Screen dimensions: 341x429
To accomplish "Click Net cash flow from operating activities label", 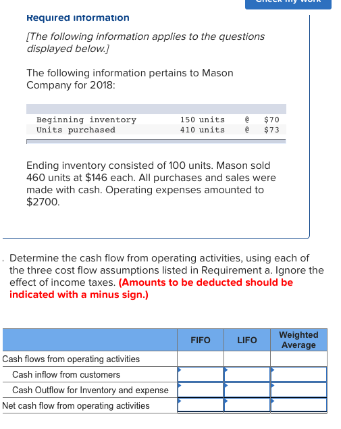I will coord(76,406).
